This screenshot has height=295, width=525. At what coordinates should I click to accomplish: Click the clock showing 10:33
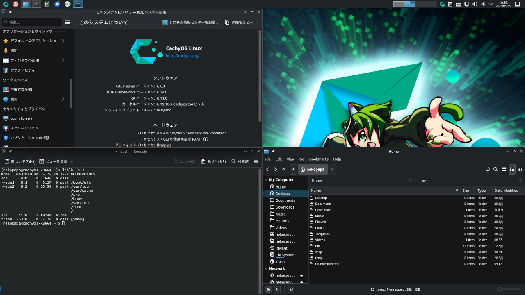coord(504,4)
